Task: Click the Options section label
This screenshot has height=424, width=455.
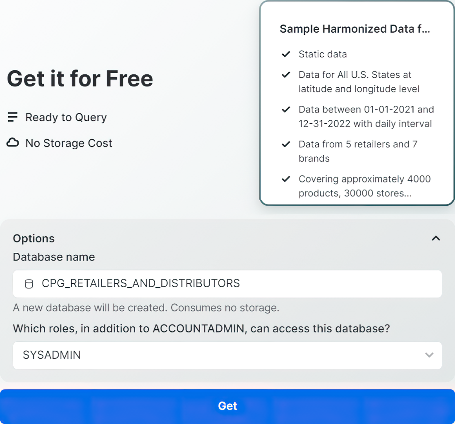Action: point(34,239)
